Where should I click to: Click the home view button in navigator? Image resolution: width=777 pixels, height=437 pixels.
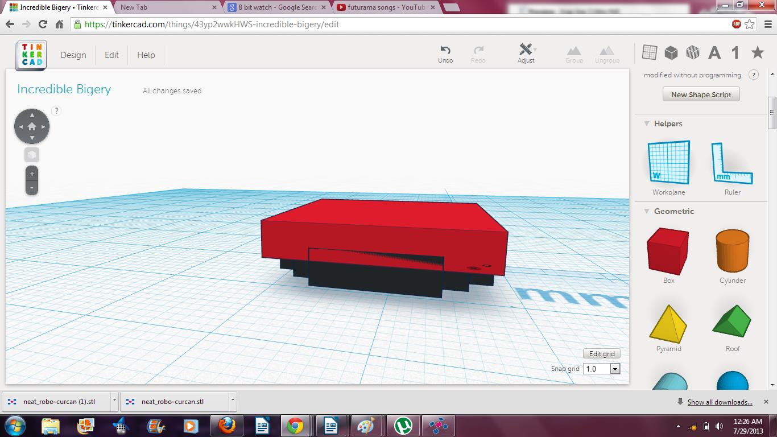coord(32,126)
